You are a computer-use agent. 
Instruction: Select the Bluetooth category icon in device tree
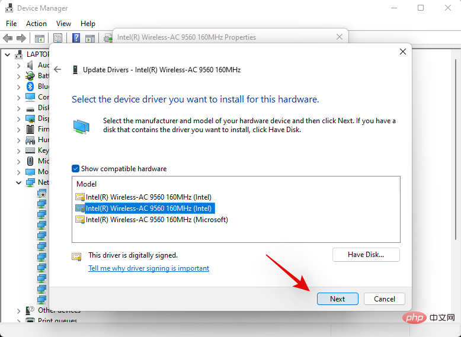(30, 86)
